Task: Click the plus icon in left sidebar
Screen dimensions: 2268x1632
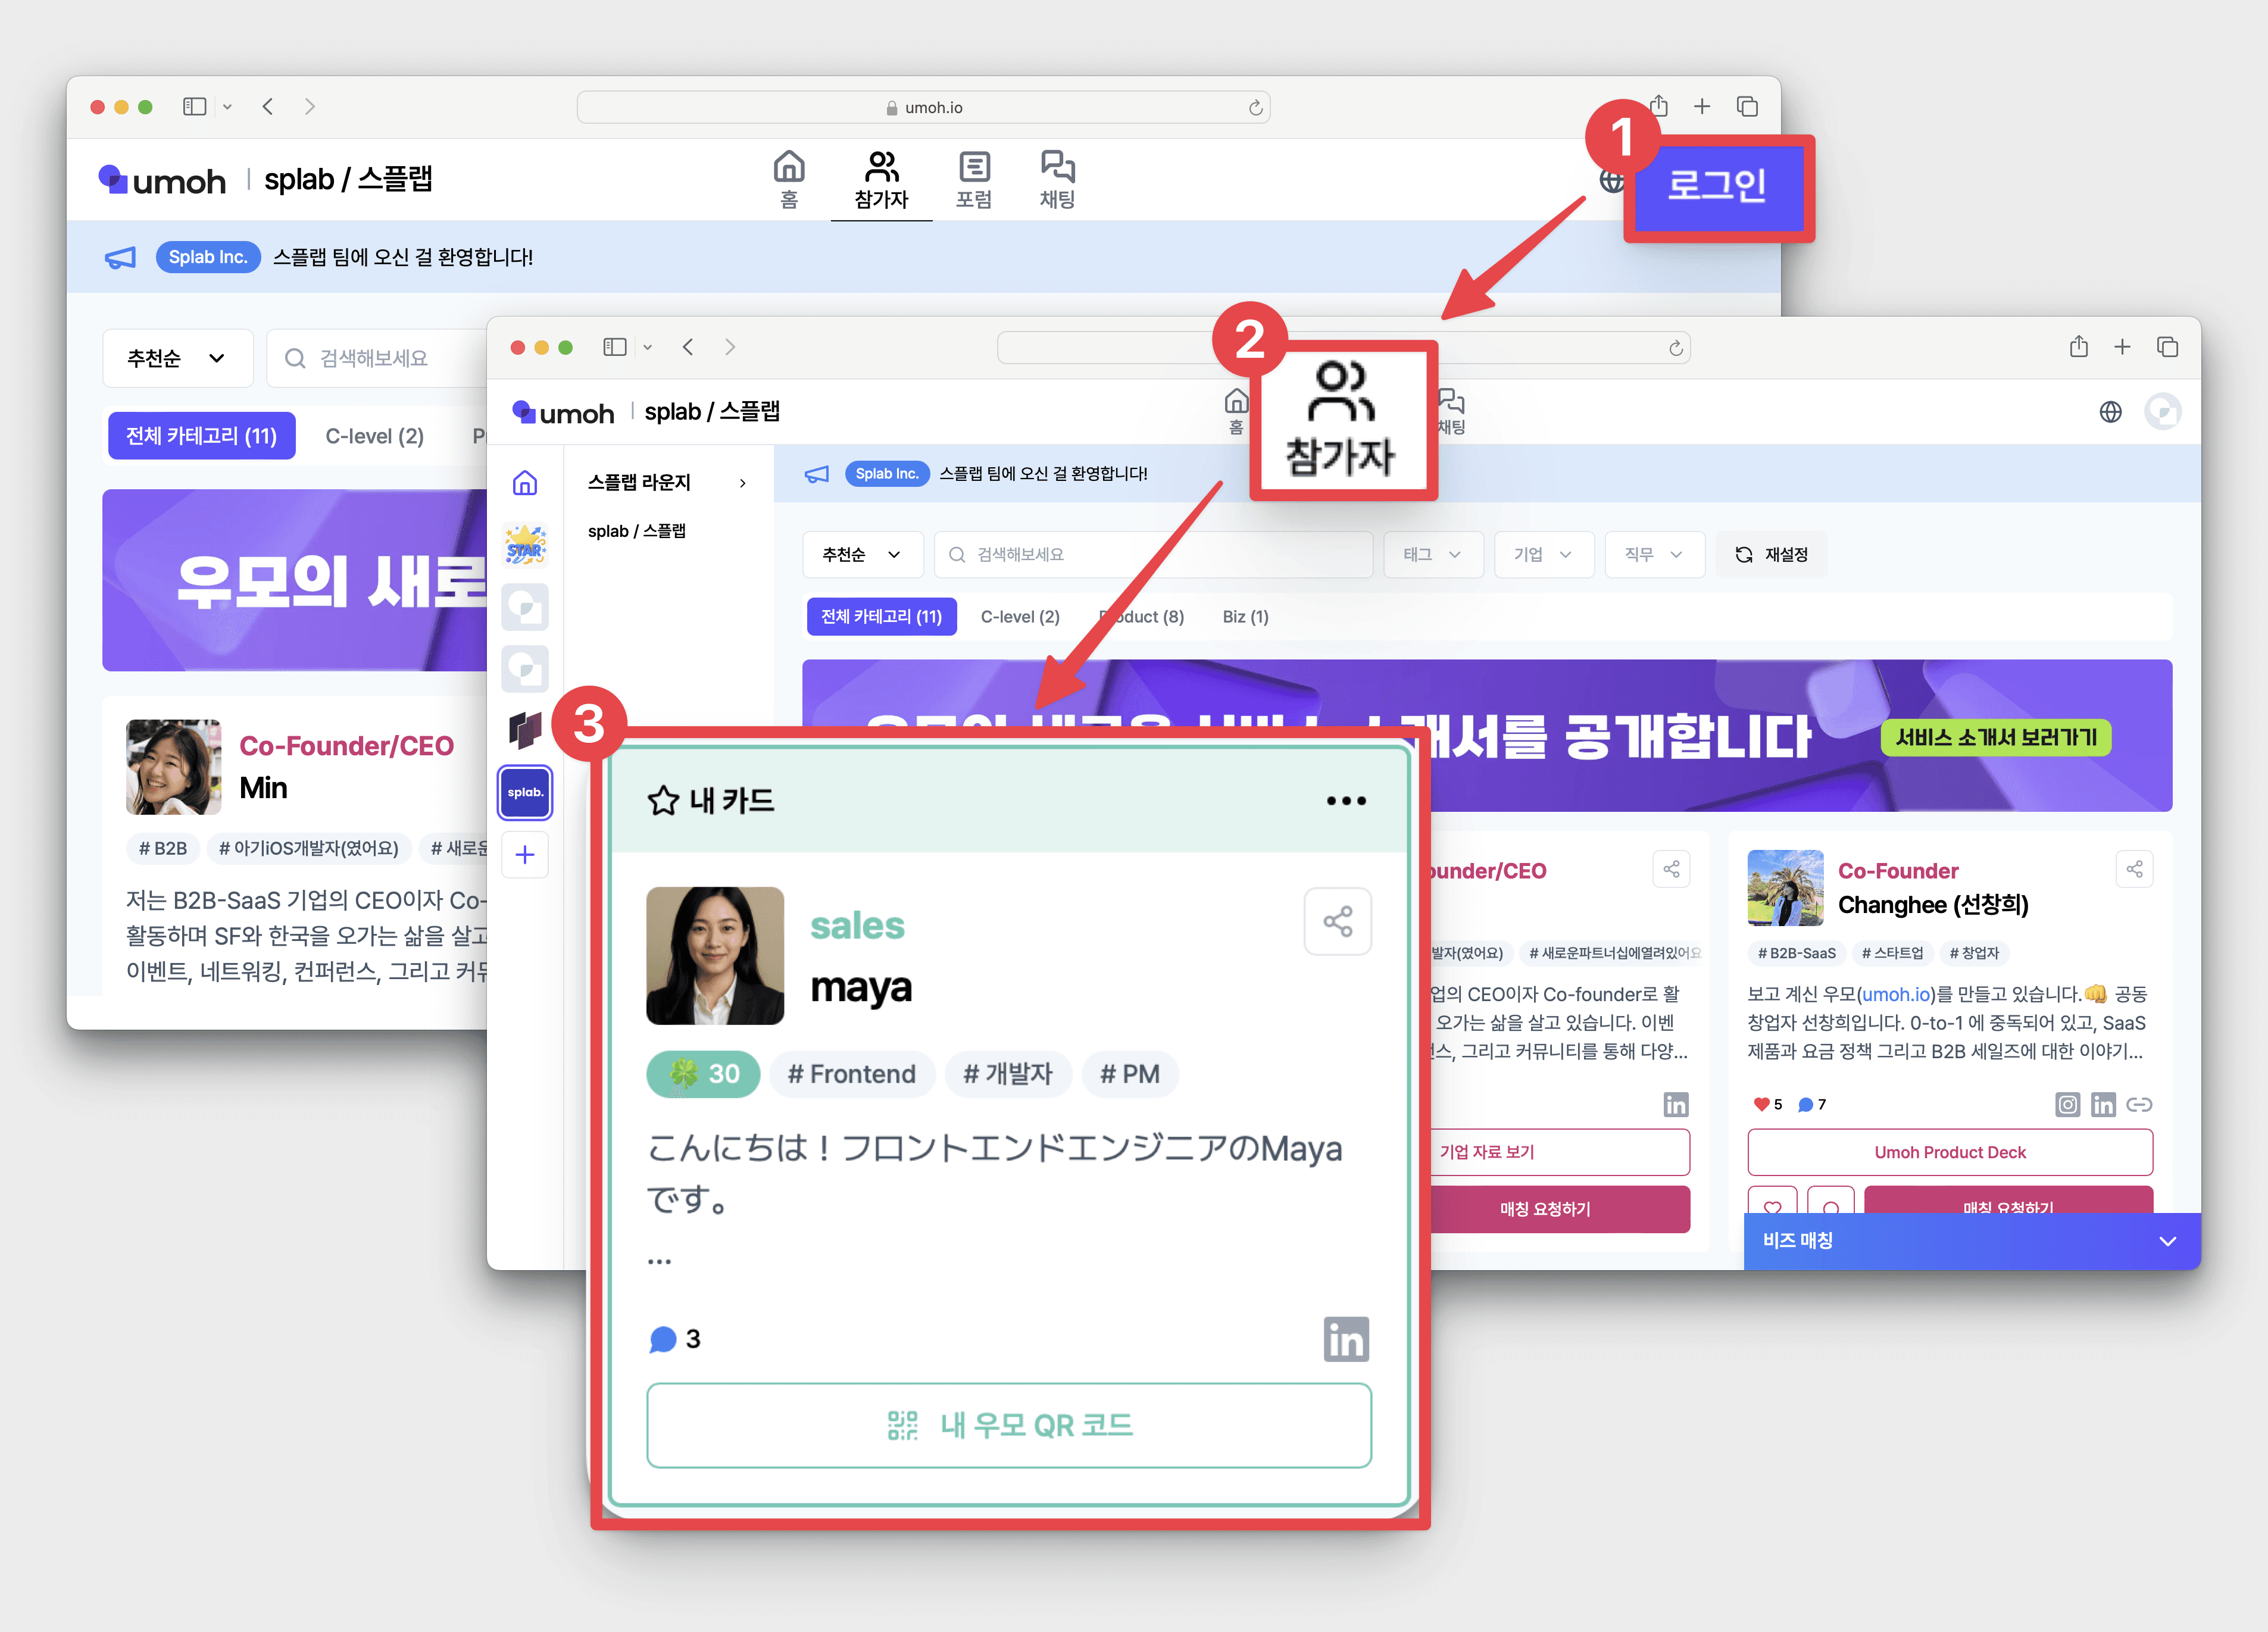Action: pos(525,855)
